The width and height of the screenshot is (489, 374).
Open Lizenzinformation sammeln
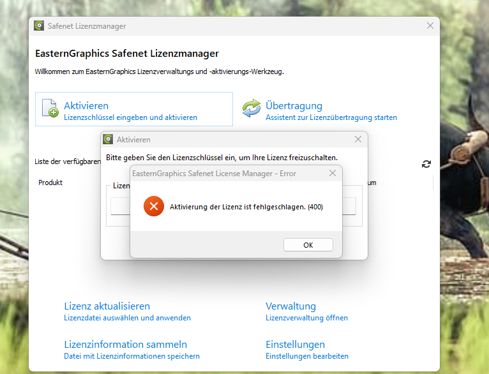[125, 345]
